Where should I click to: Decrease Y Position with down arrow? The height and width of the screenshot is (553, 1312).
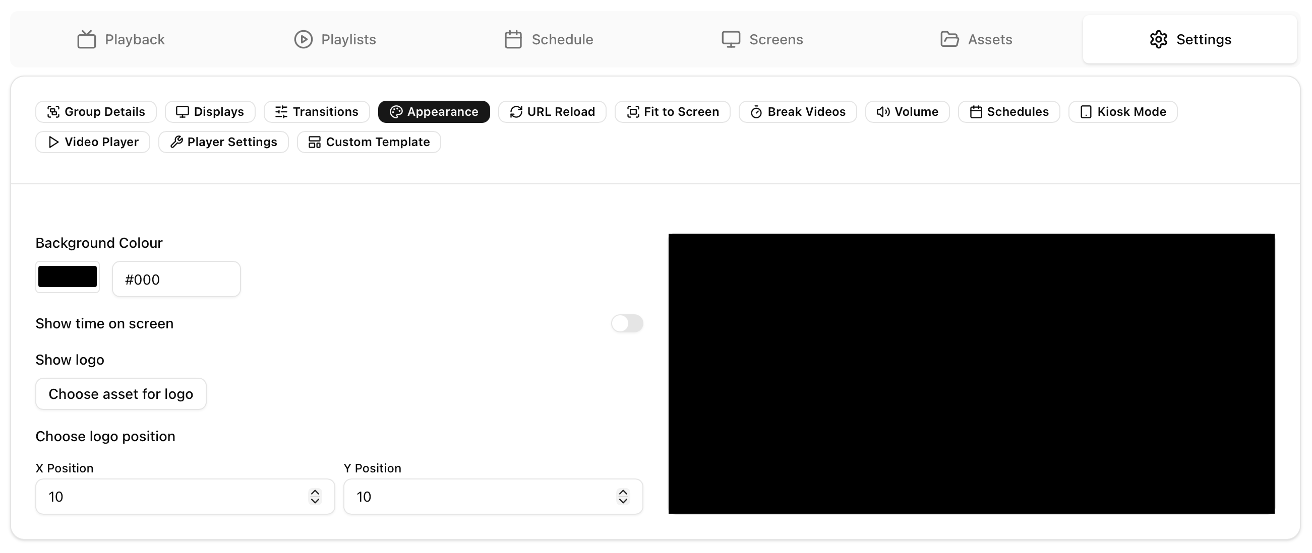623,501
